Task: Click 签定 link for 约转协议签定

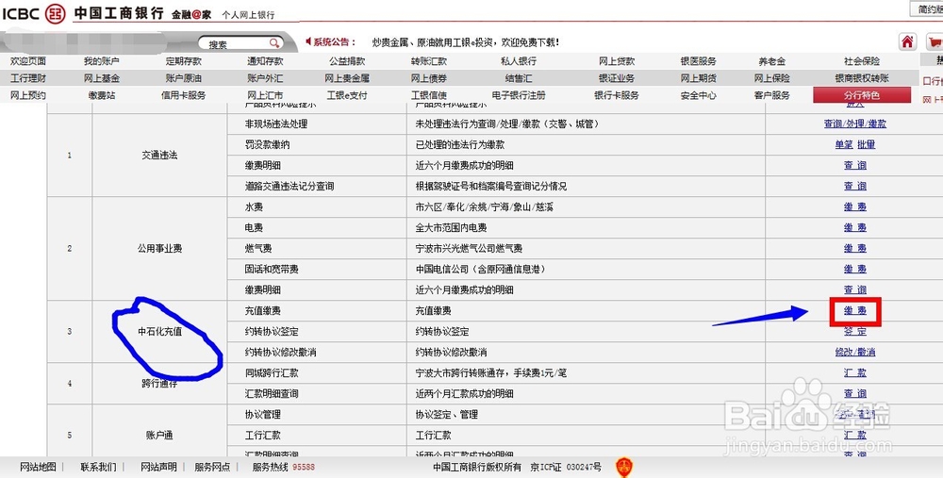Action: pyautogui.click(x=854, y=331)
